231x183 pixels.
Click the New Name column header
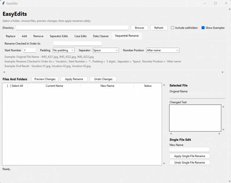pyautogui.click(x=107, y=86)
